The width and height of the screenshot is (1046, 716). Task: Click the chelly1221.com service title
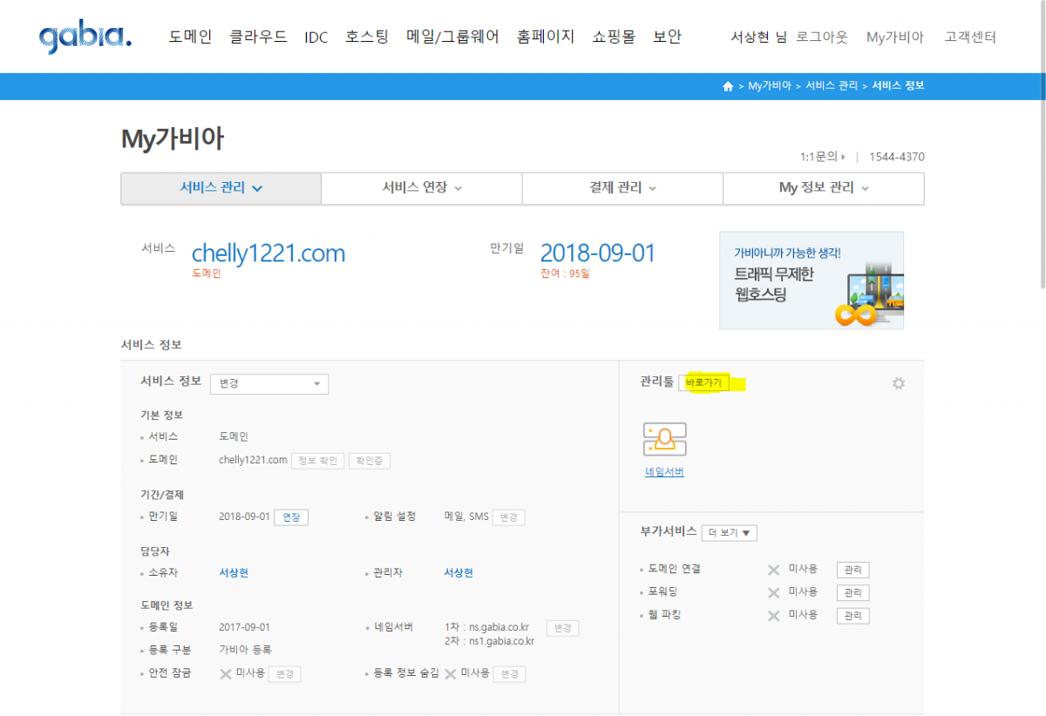click(x=268, y=253)
